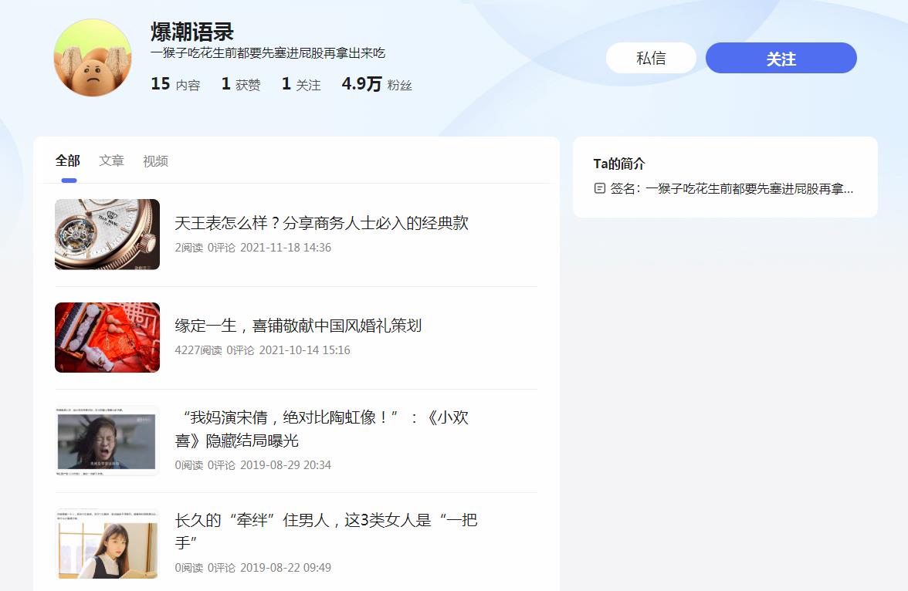The width and height of the screenshot is (908, 591).
Task: Click the 1 关注 following count
Action: (x=301, y=85)
